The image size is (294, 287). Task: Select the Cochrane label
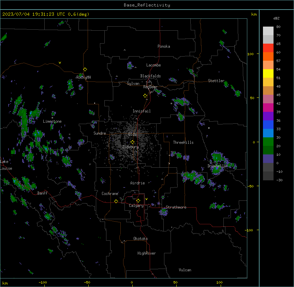(x=110, y=194)
